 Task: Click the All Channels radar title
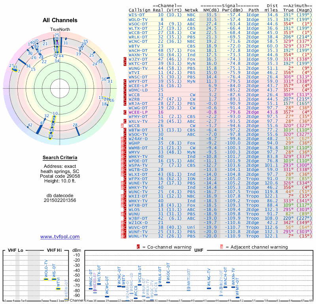(x=60, y=20)
